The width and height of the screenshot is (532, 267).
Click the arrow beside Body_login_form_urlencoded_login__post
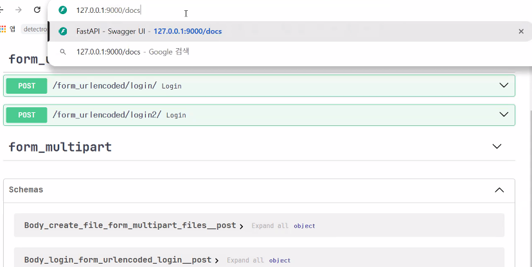pos(217,261)
